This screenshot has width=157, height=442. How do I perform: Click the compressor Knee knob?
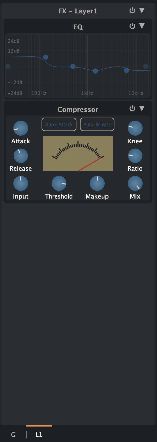click(x=135, y=128)
